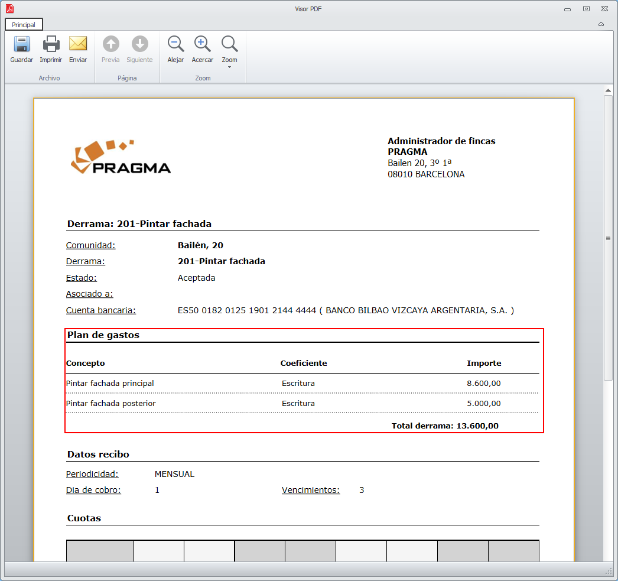
Task: Click the underlined Comunidad label
Action: tap(90, 245)
